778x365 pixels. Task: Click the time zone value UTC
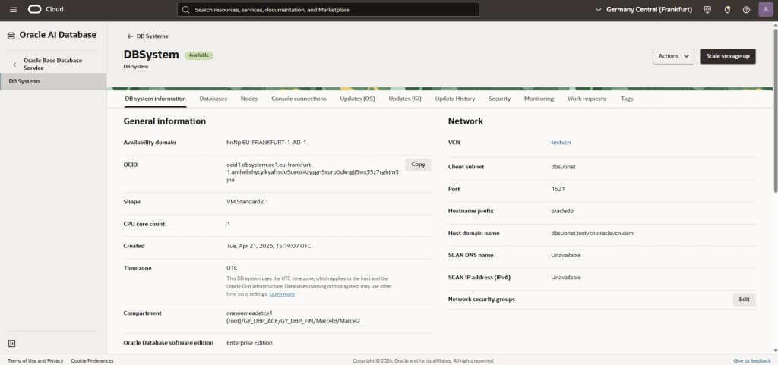point(232,268)
